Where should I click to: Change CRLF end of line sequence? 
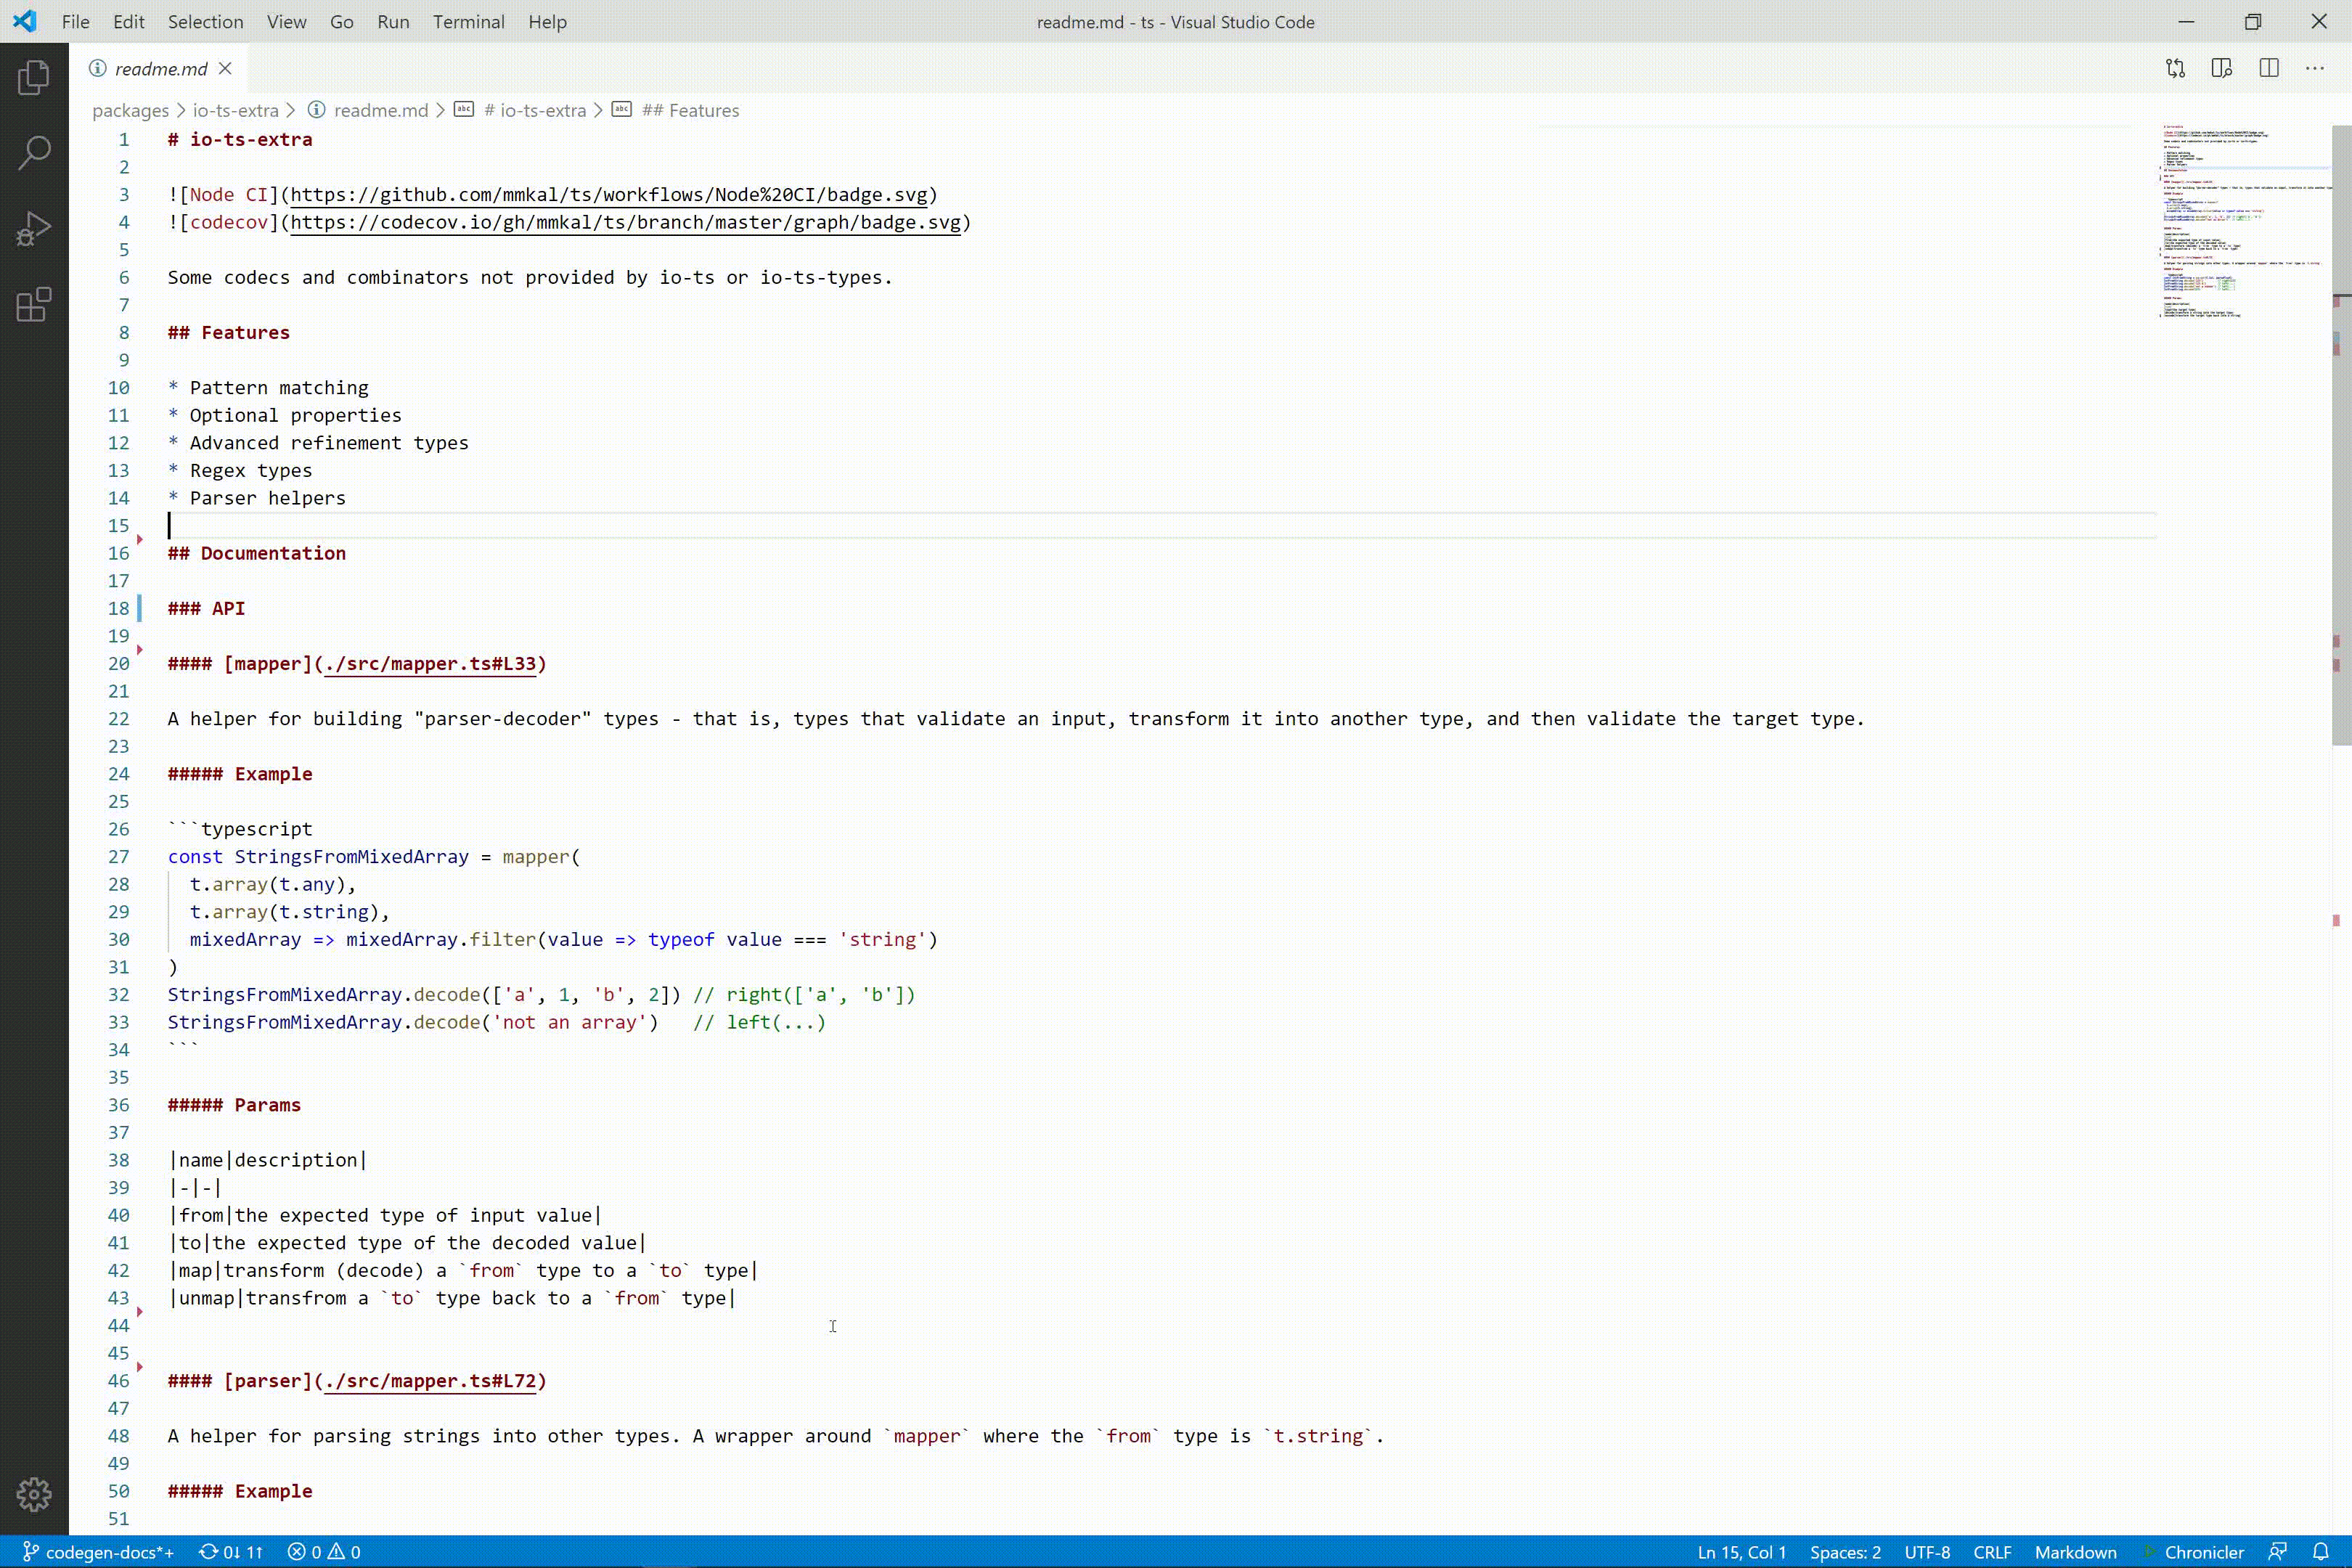point(1992,1552)
